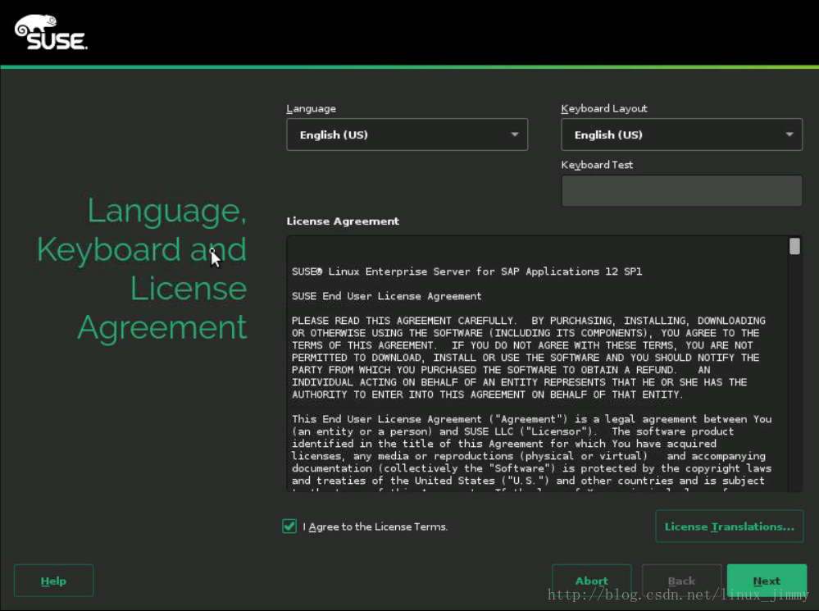Click the "Keyboard Test" label
Image resolution: width=819 pixels, height=611 pixels.
[597, 165]
